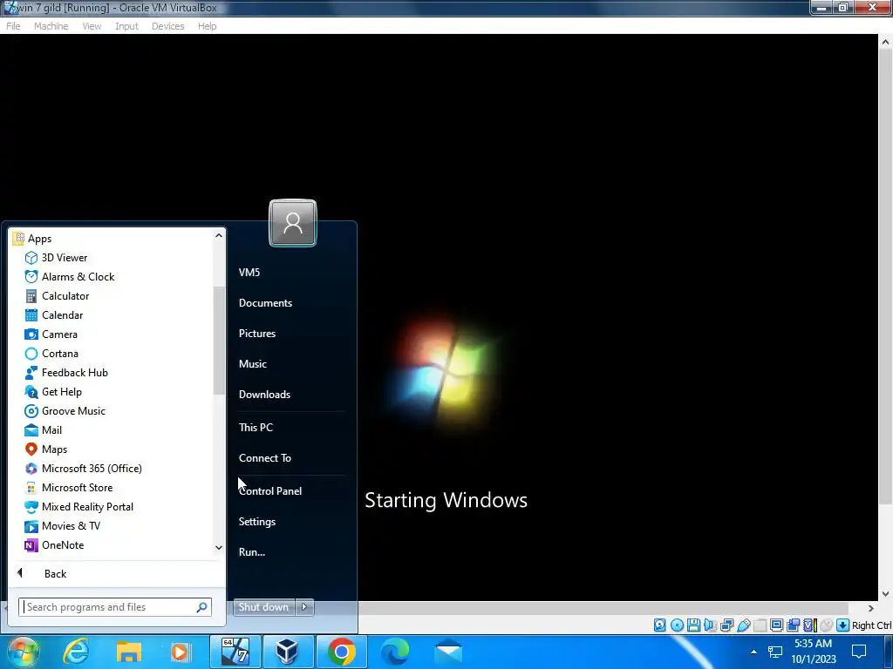Launch the Maps app
The image size is (893, 669).
(46, 449)
